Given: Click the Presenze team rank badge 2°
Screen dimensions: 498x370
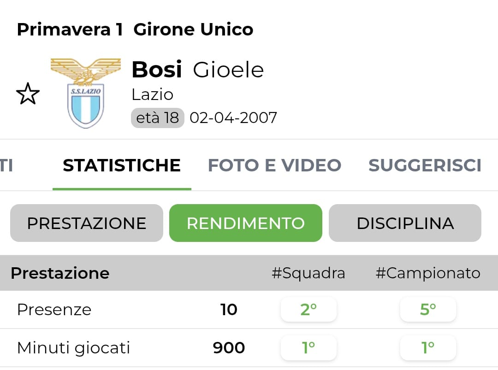Looking at the screenshot, I should click(x=308, y=310).
